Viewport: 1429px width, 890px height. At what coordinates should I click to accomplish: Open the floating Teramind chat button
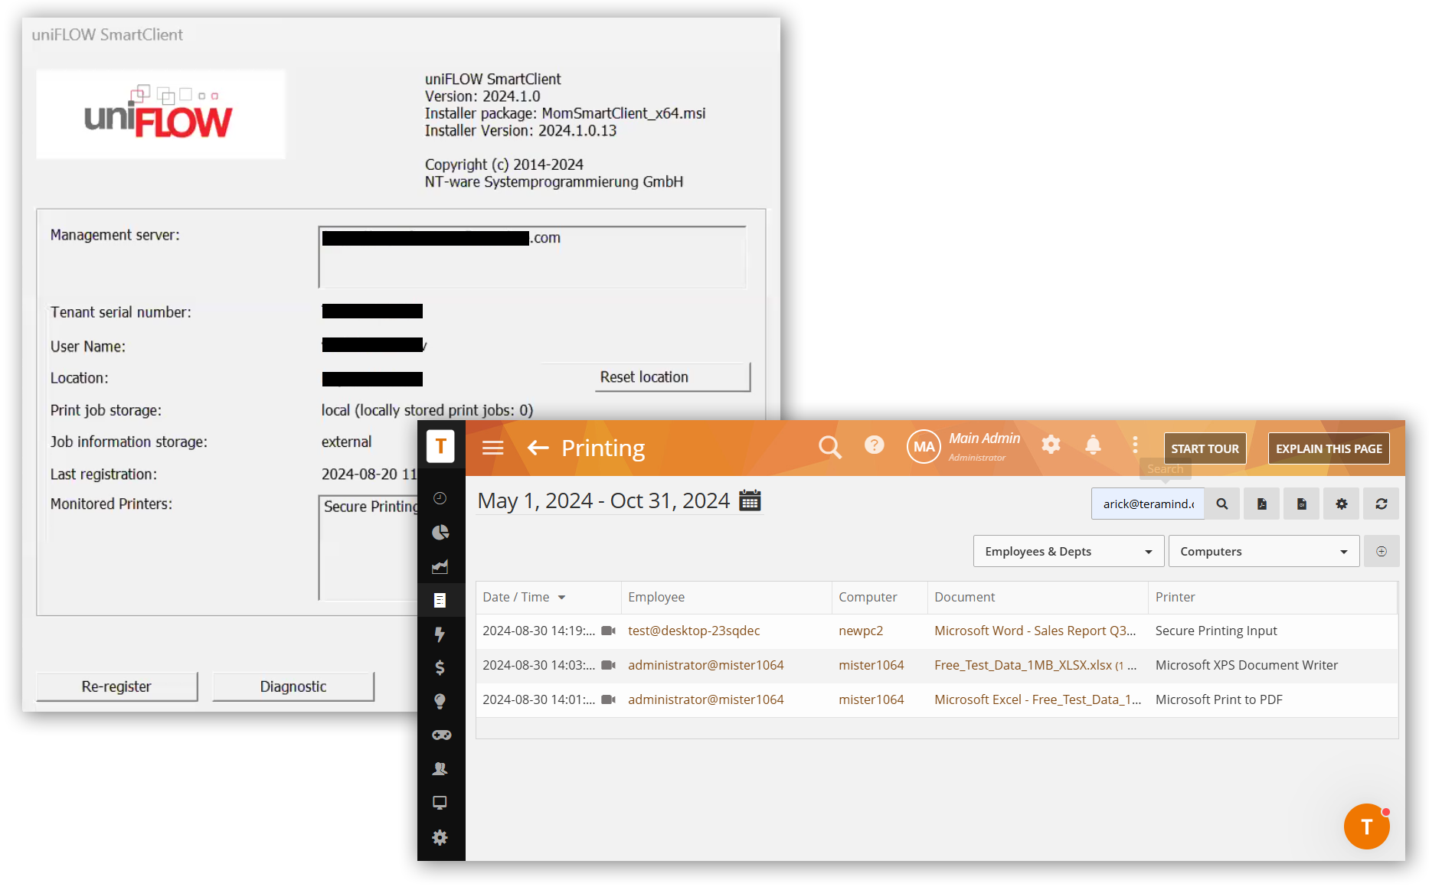coord(1367,826)
